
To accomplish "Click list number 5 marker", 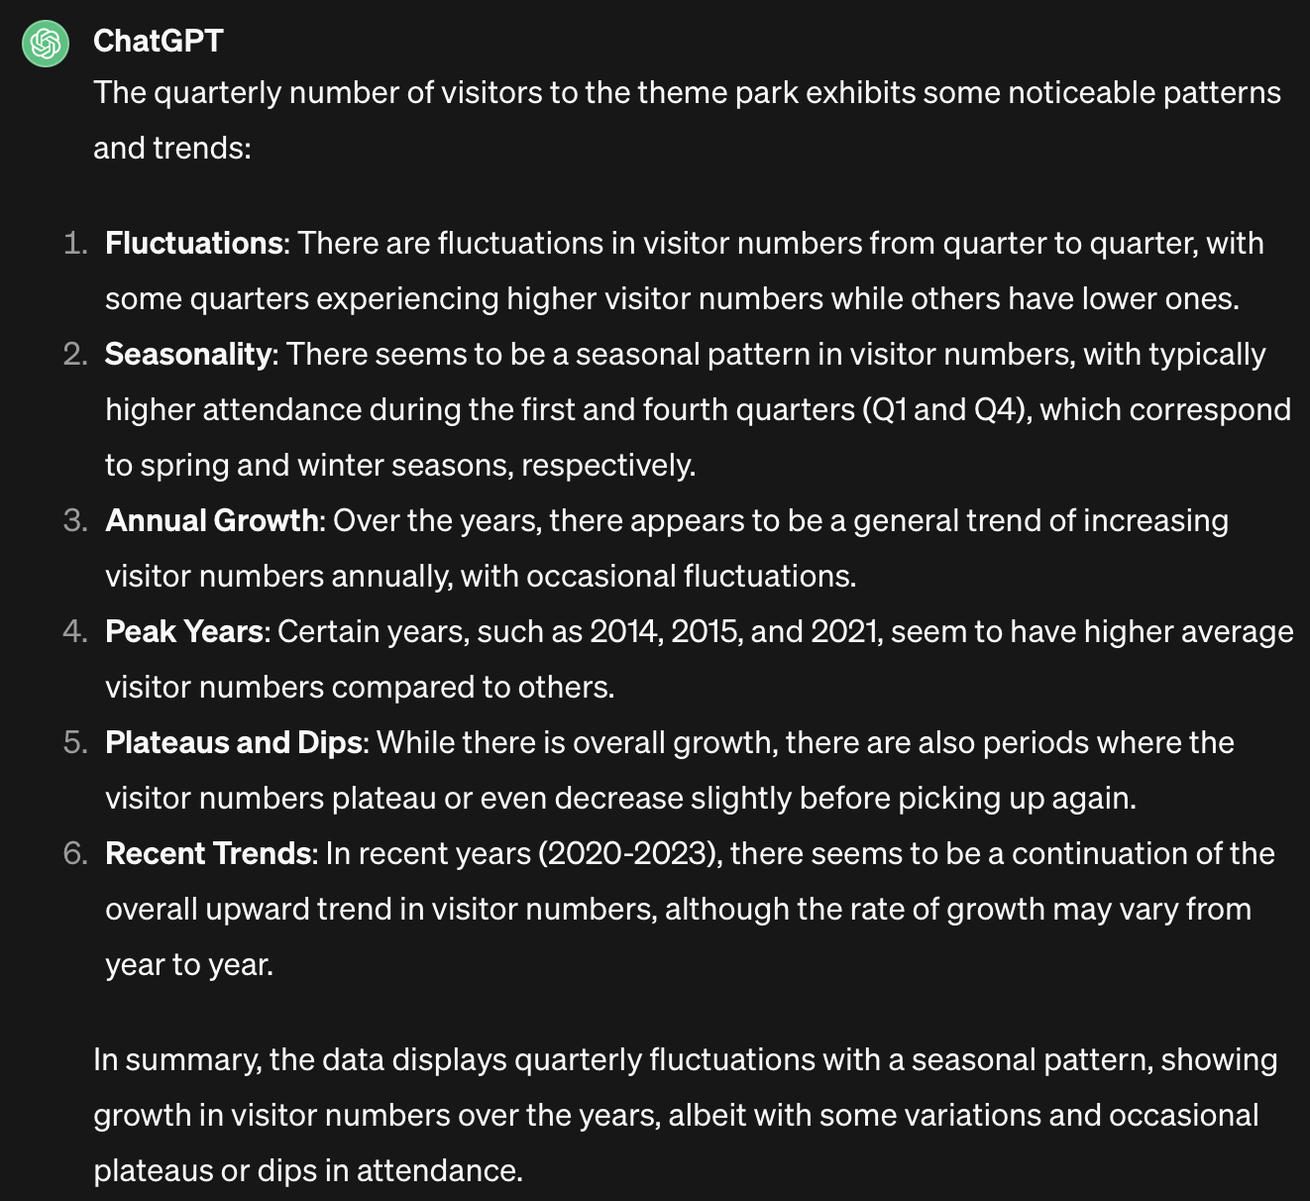I will click(x=75, y=743).
